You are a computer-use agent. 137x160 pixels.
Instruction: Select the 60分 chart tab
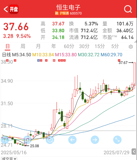(69, 46)
